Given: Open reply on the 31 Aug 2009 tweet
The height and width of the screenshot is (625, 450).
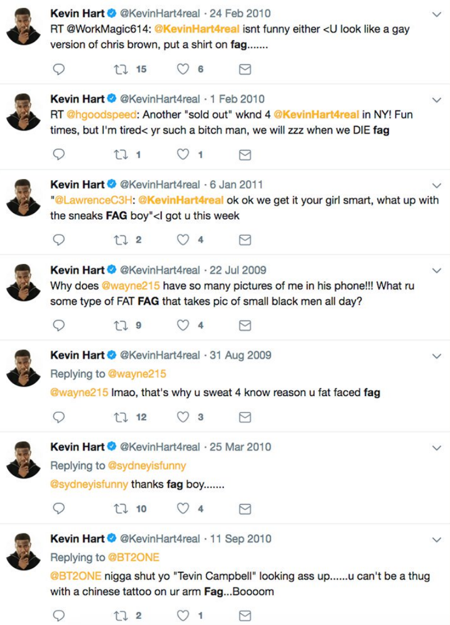Looking at the screenshot, I should (58, 417).
